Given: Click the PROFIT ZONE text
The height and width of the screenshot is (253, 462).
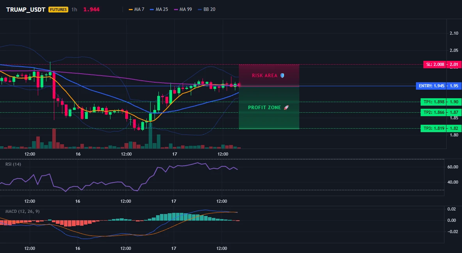Looking at the screenshot, I should click(x=265, y=108).
